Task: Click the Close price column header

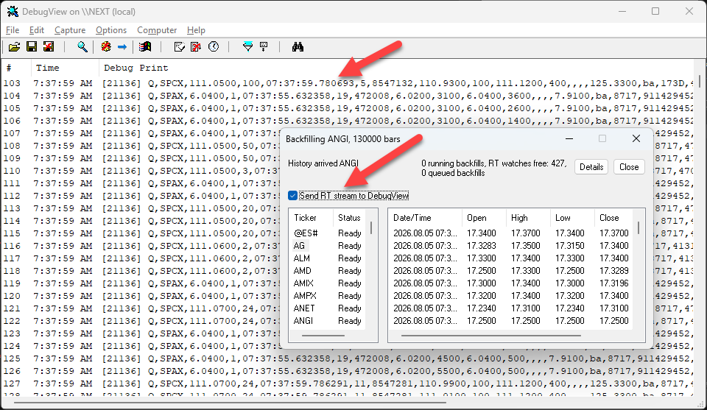Action: pyautogui.click(x=613, y=218)
